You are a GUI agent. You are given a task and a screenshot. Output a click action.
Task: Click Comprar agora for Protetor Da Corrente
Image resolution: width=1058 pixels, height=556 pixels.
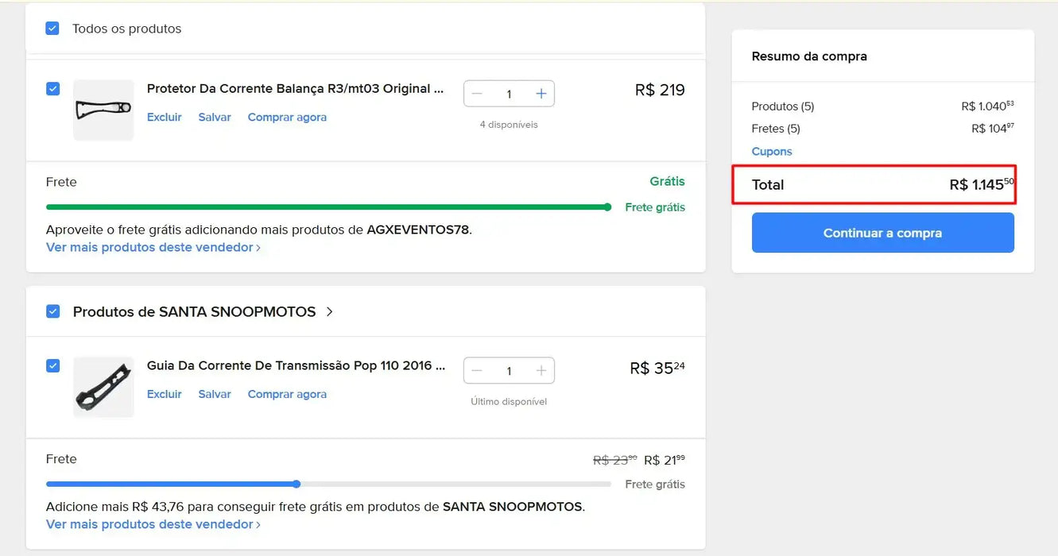[287, 117]
